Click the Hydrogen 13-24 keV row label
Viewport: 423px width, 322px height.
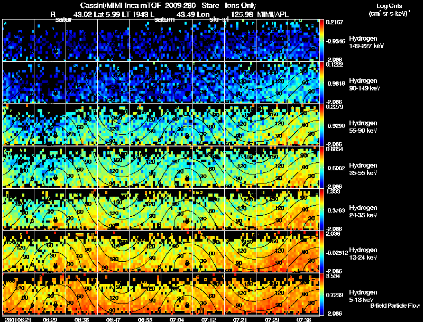click(x=363, y=254)
